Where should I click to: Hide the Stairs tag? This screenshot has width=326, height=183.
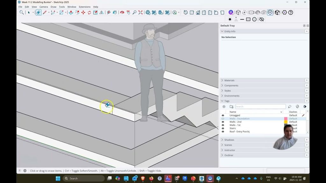[x=223, y=128]
